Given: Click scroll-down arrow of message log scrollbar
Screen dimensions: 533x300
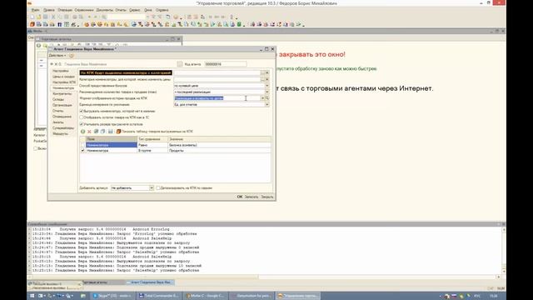Looking at the screenshot, I should [503, 271].
